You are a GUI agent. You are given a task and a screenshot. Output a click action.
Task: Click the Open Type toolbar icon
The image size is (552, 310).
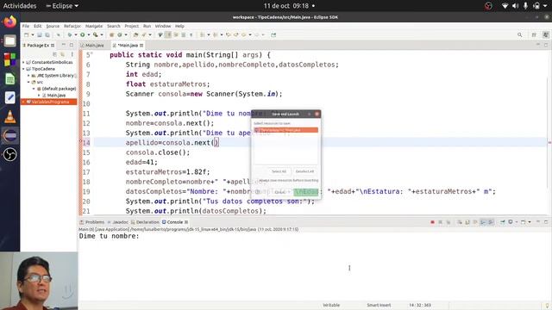(135, 34)
